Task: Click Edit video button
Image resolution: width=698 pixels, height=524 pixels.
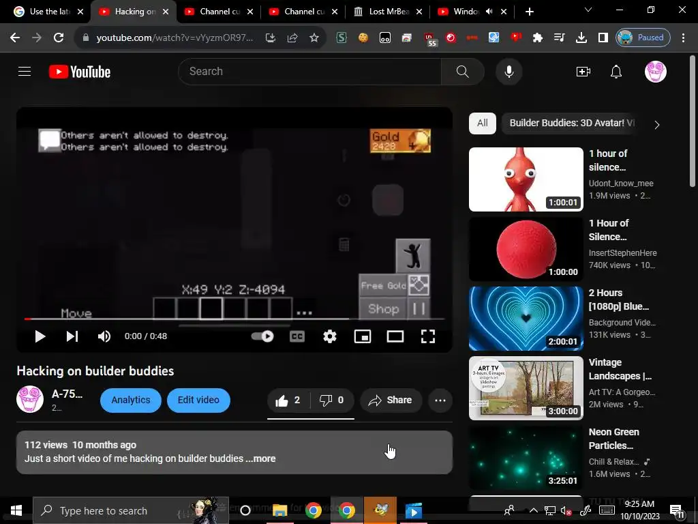Action: click(198, 400)
